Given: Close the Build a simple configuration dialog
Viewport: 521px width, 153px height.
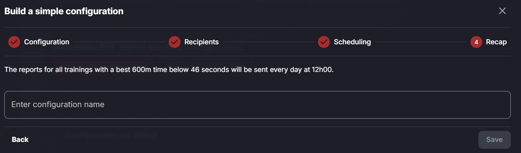Looking at the screenshot, I should pos(502,11).
